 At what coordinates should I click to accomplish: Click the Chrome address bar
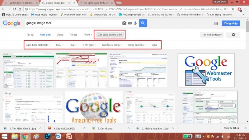[129, 9]
